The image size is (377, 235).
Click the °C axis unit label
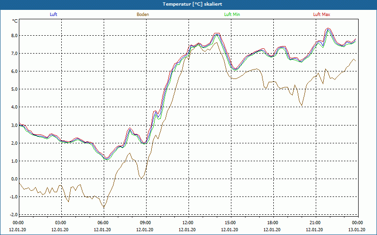click(x=15, y=21)
